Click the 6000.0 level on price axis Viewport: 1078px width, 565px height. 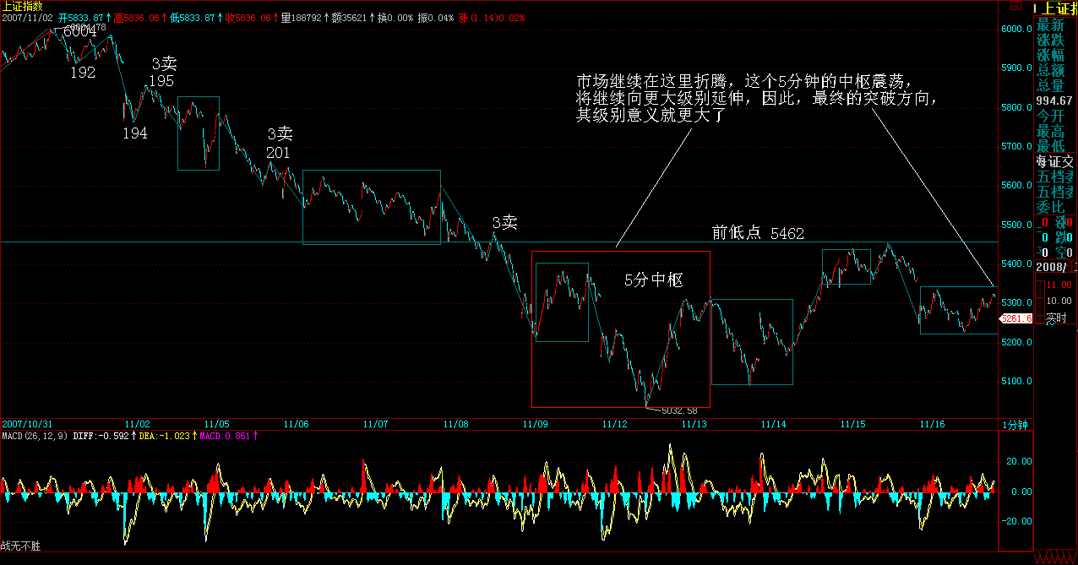point(1016,30)
